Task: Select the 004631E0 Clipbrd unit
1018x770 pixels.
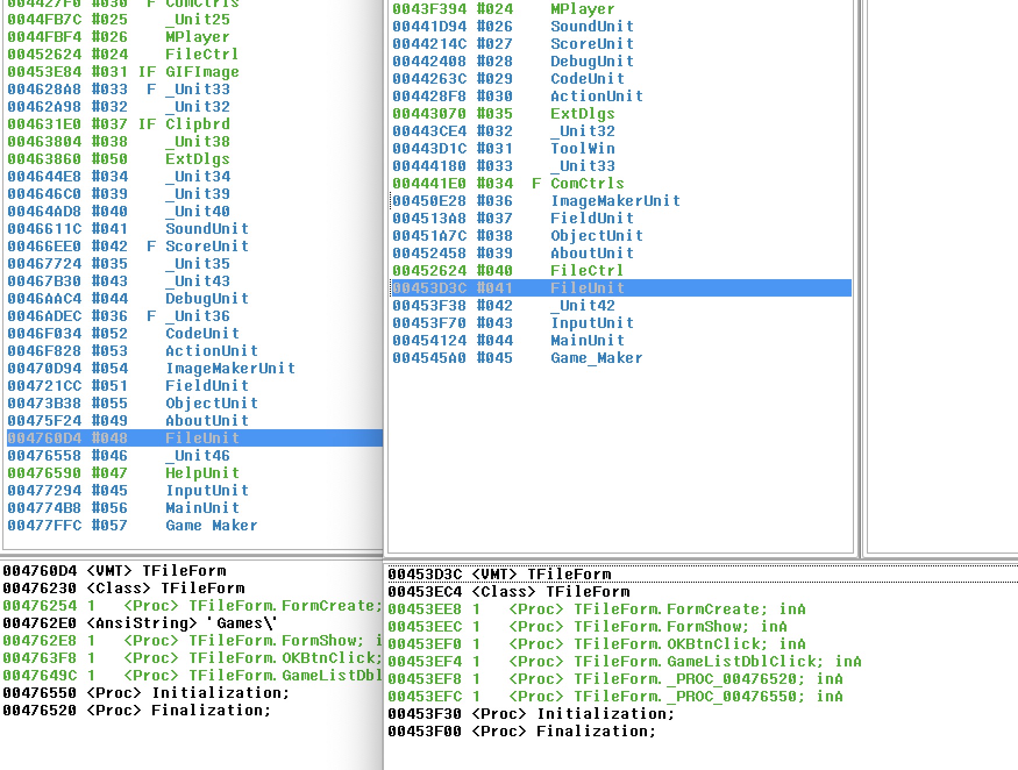Action: (194, 124)
